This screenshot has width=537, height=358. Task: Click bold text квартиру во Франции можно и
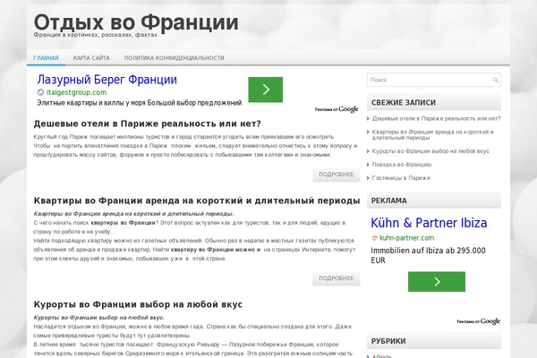(x=216, y=250)
